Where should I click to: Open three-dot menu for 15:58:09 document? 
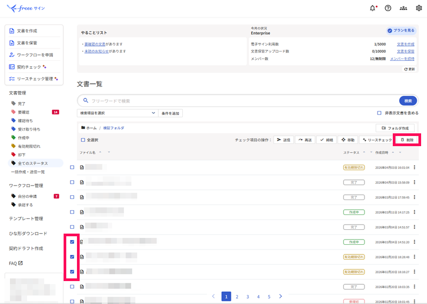[x=415, y=182]
